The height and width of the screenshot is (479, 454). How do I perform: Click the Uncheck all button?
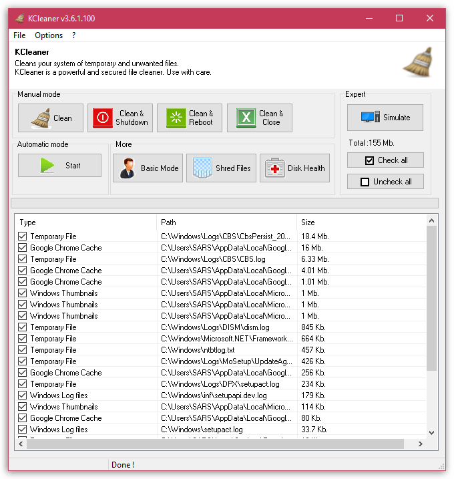(x=385, y=182)
